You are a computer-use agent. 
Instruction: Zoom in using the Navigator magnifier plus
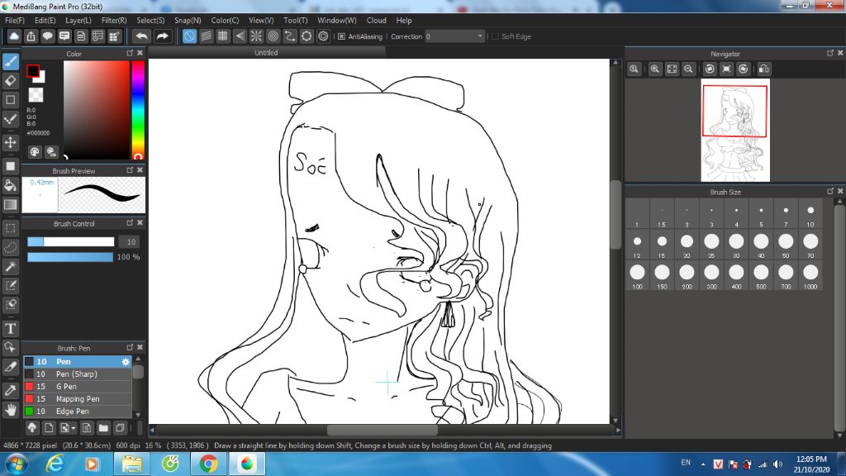point(655,69)
